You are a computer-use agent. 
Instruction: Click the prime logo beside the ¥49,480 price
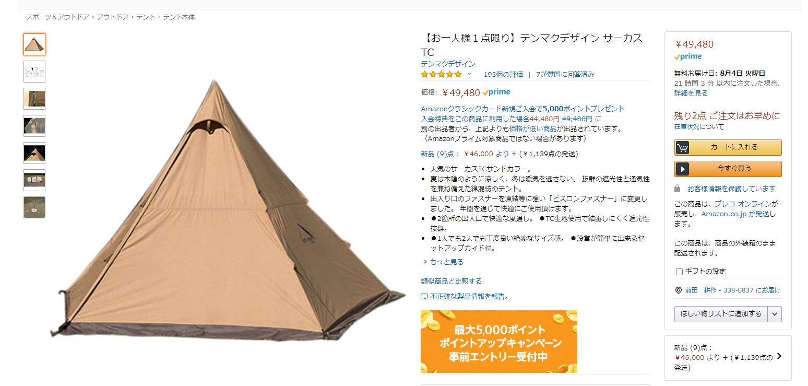point(496,92)
